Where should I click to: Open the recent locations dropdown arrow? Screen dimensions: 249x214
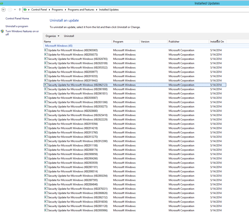click(15, 9)
